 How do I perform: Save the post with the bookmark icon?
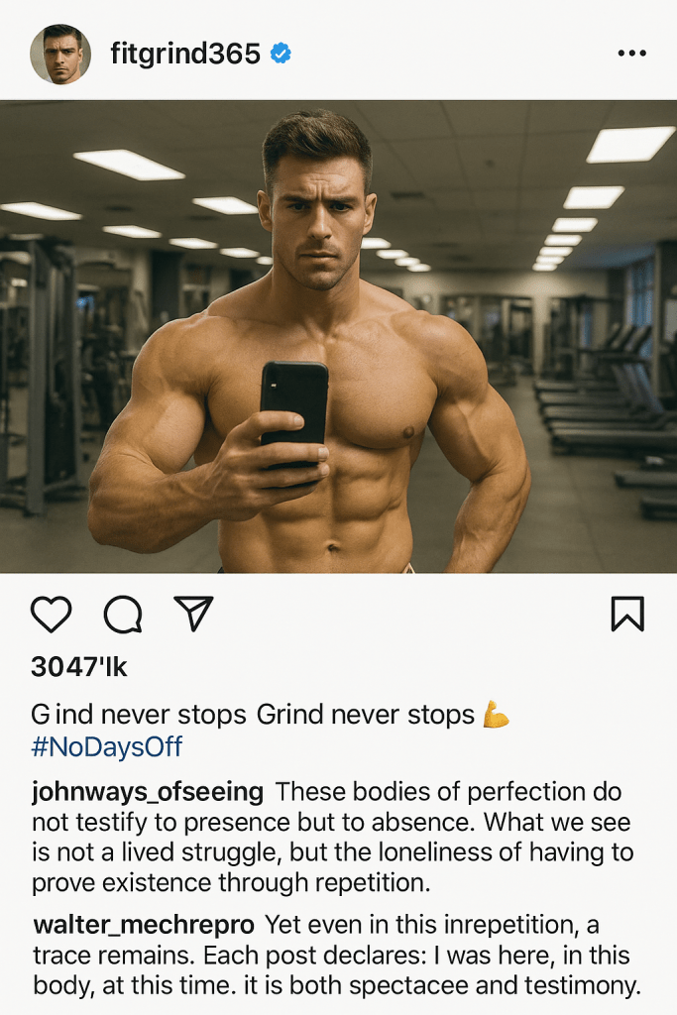[627, 614]
